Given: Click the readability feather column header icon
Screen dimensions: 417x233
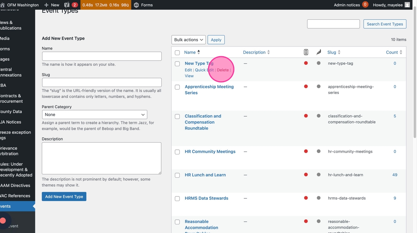Looking at the screenshot, I should pyautogui.click(x=319, y=52).
